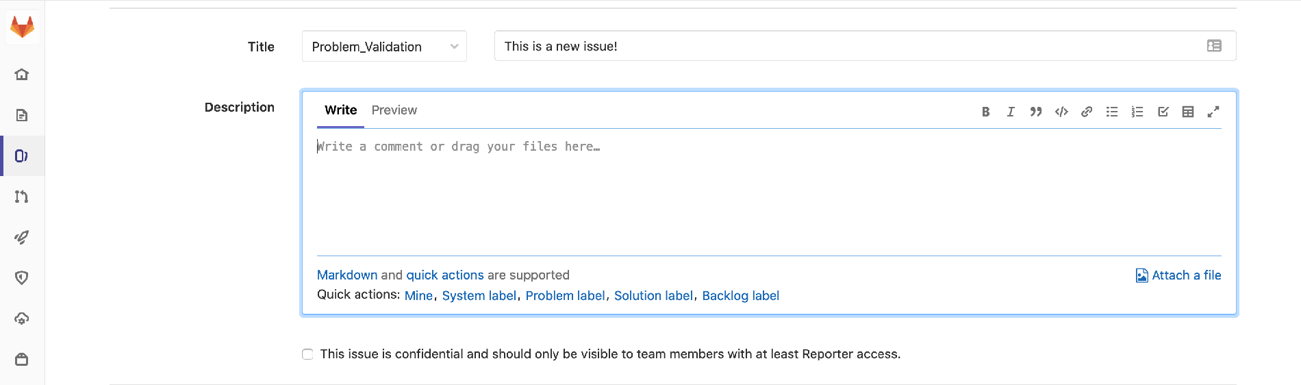Select the Write tab
Viewport: 1301px width, 385px height.
pos(340,110)
